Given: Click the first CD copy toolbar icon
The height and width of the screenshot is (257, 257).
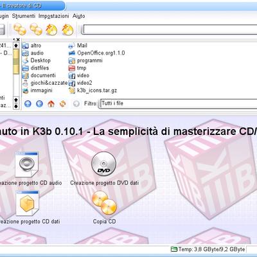Looking at the screenshot, I should (20, 30).
